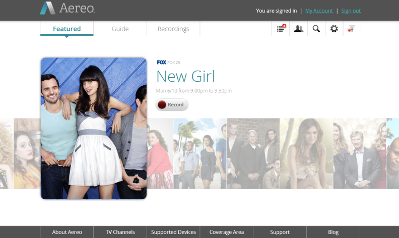Select the woman in pink jacket thumbnail
The height and width of the screenshot is (238, 399).
click(160, 153)
